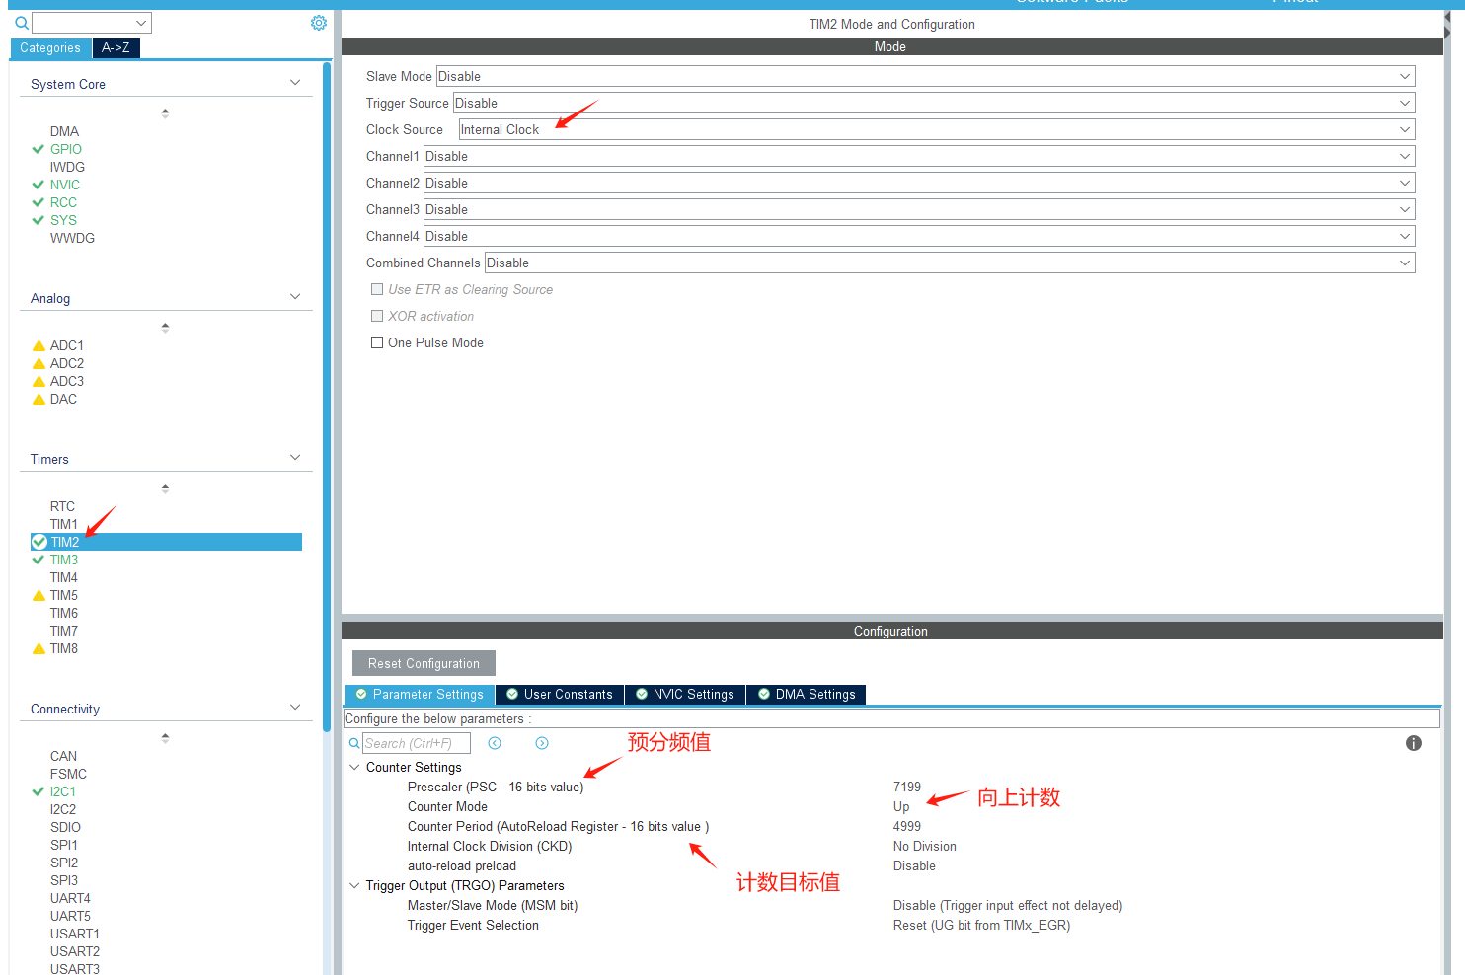This screenshot has width=1465, height=975.
Task: Open the Channel2 dropdown
Action: coord(919,183)
